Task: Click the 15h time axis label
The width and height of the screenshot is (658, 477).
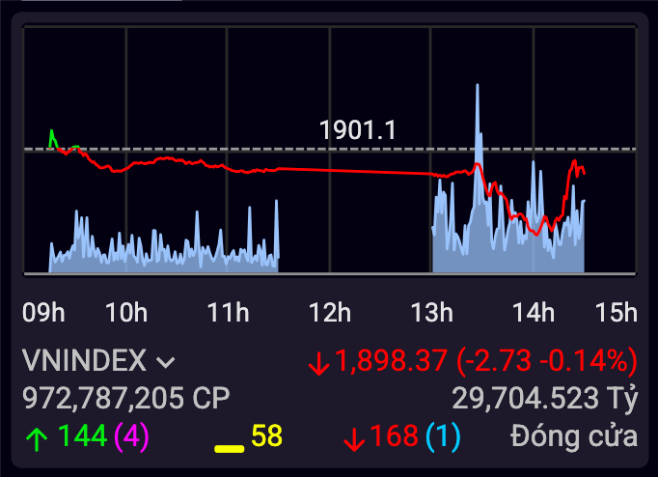Action: point(617,313)
